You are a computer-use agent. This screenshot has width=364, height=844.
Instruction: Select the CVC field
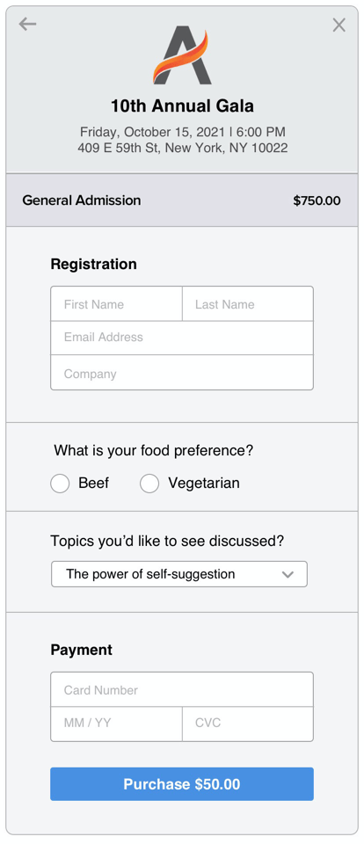click(248, 724)
